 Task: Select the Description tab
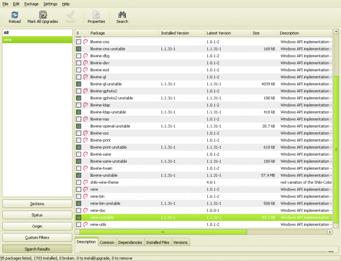point(86,242)
